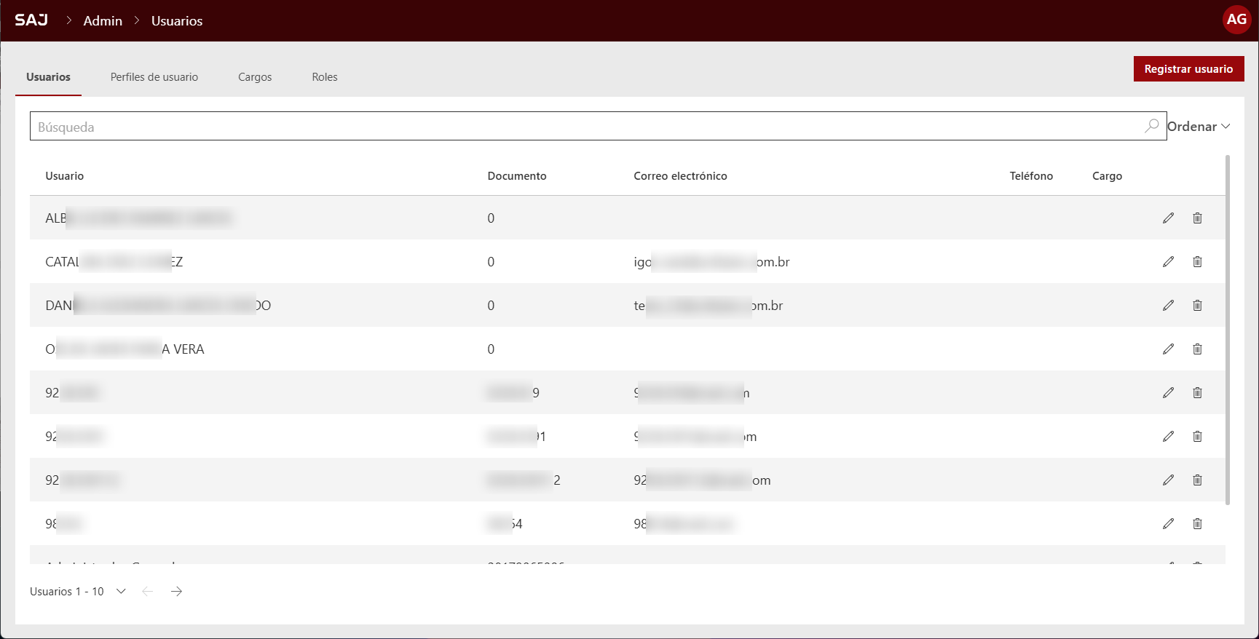Open the Usuarios 1 - 10 page size dropdown
1259x639 pixels.
point(121,591)
